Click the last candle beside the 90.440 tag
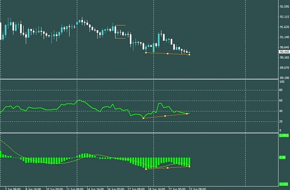Screen dimensions: 290x190 (189, 52)
